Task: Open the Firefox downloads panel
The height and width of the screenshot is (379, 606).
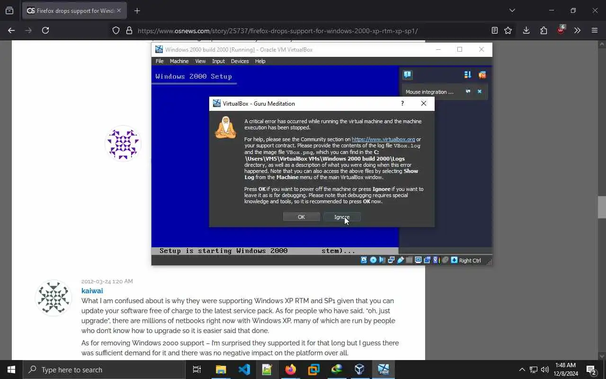Action: [526, 30]
